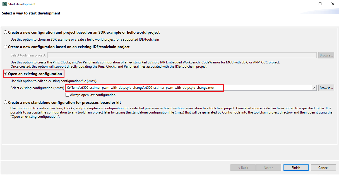Image resolution: width=339 pixels, height=175 pixels.
Task: Browse for an existing .mex configuration file
Action: click(x=326, y=88)
